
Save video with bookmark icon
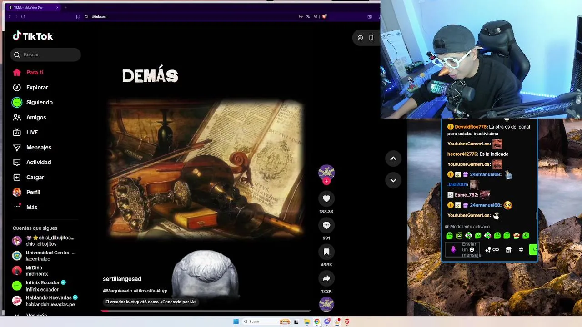tap(326, 252)
